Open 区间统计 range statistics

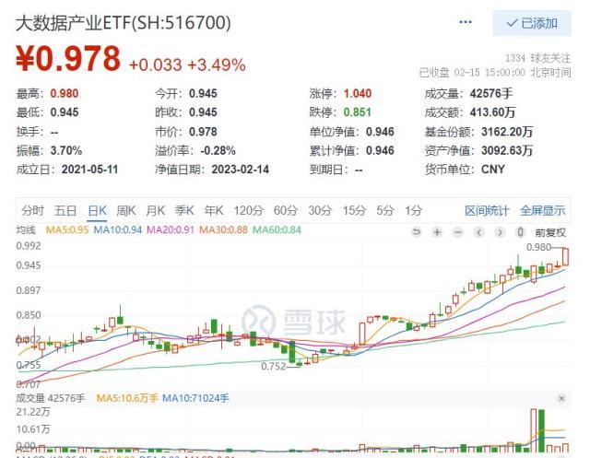click(487, 211)
